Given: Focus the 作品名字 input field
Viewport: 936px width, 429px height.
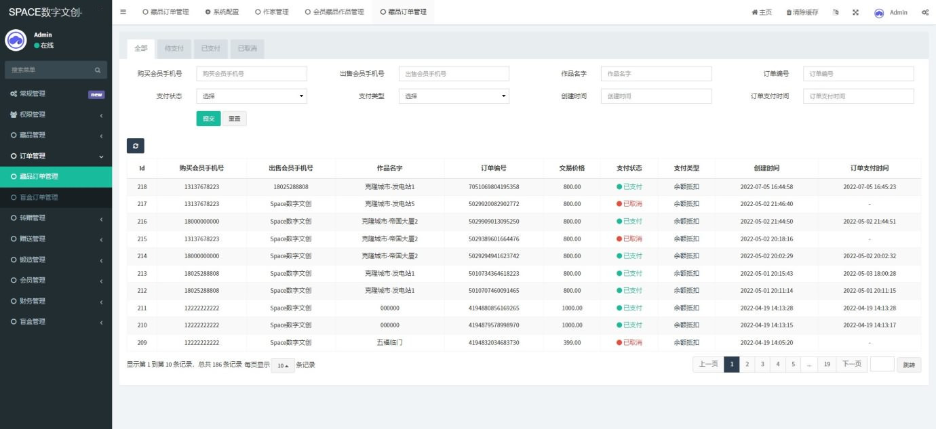Looking at the screenshot, I should pyautogui.click(x=656, y=74).
